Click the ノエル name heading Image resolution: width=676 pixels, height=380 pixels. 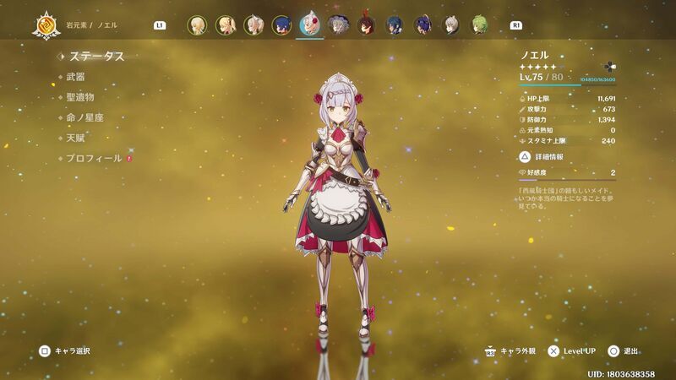point(535,55)
